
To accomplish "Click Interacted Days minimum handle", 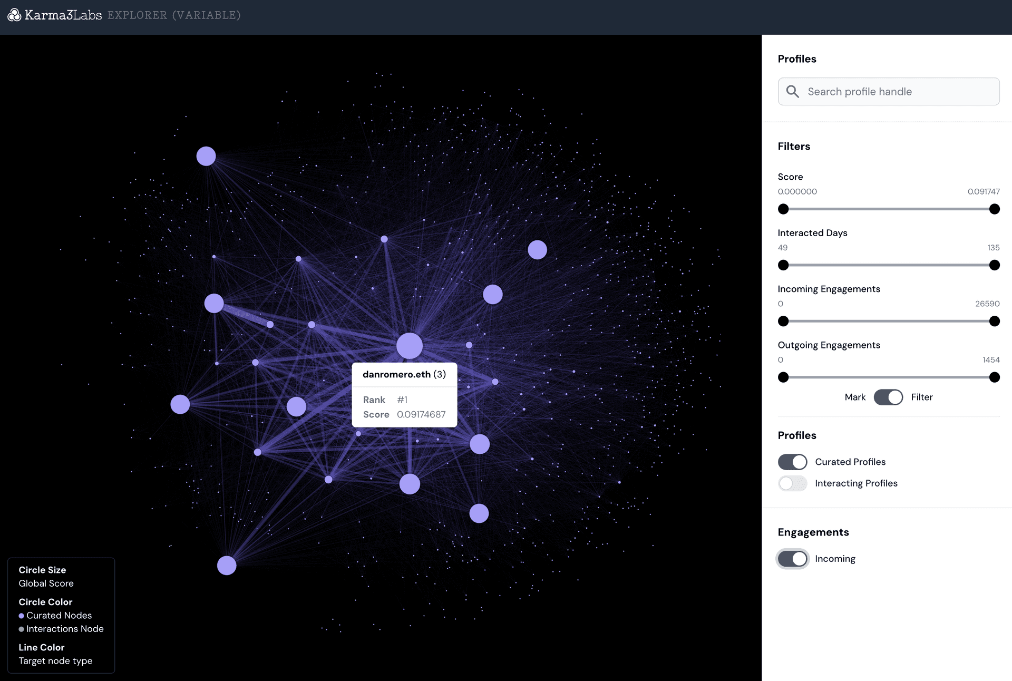I will tap(783, 265).
